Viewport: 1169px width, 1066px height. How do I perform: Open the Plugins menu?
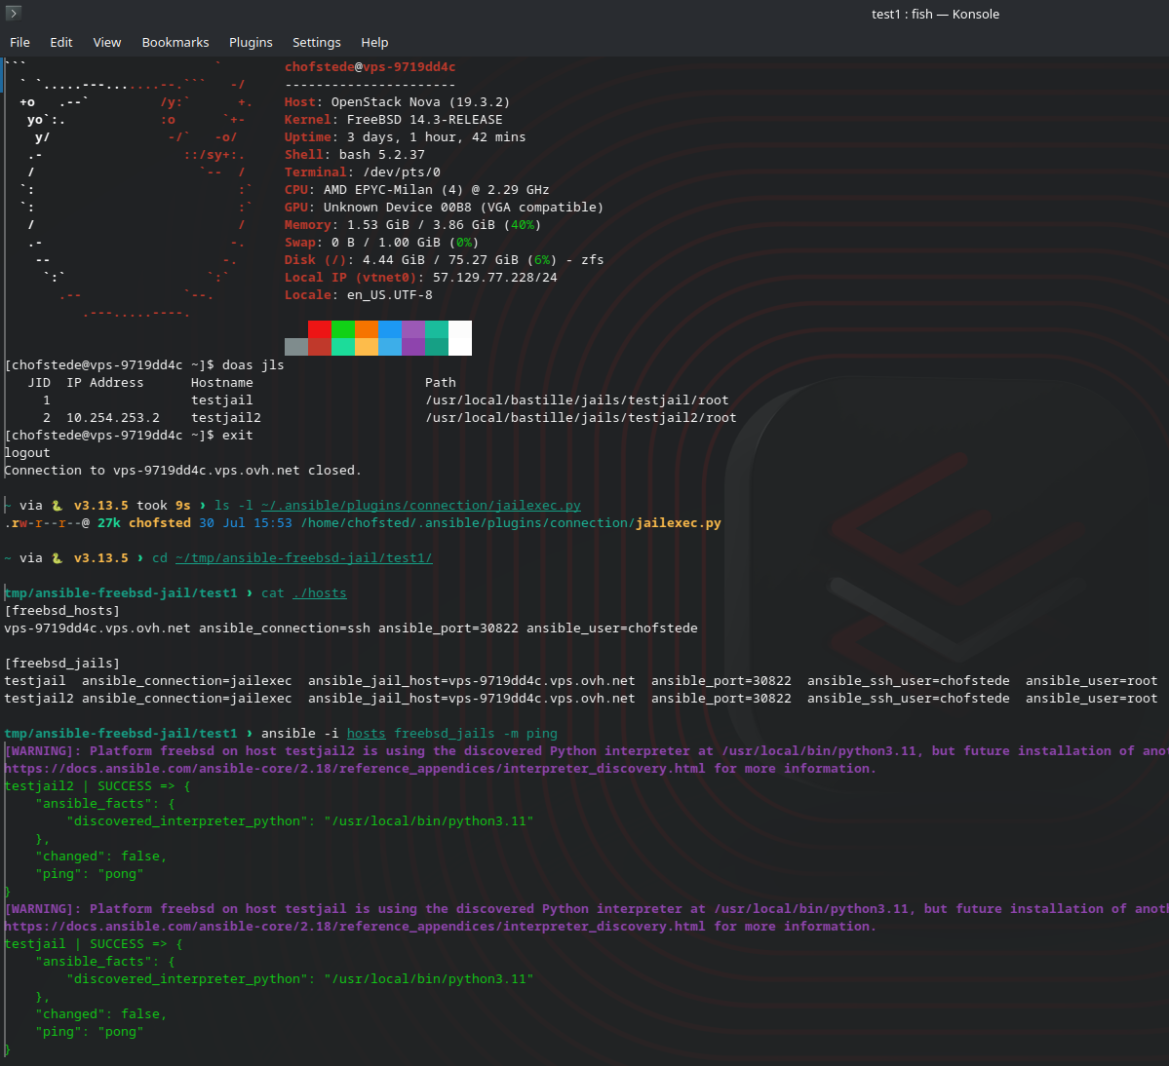pos(251,42)
